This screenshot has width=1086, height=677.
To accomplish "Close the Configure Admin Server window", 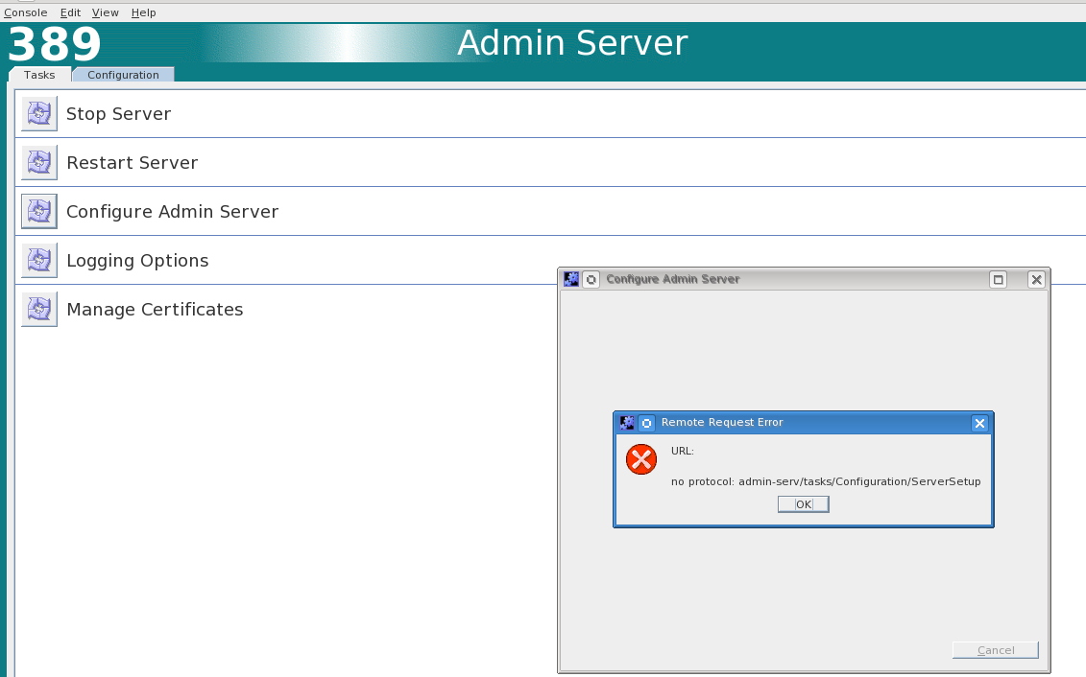I will [1036, 279].
